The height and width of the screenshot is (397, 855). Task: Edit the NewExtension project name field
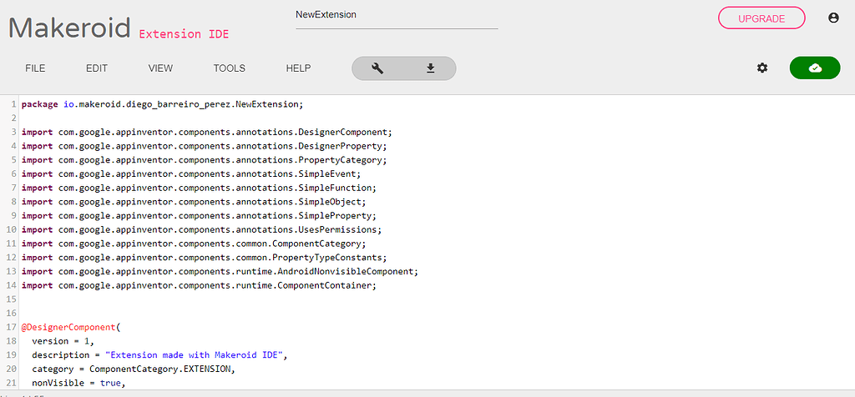tap(397, 17)
